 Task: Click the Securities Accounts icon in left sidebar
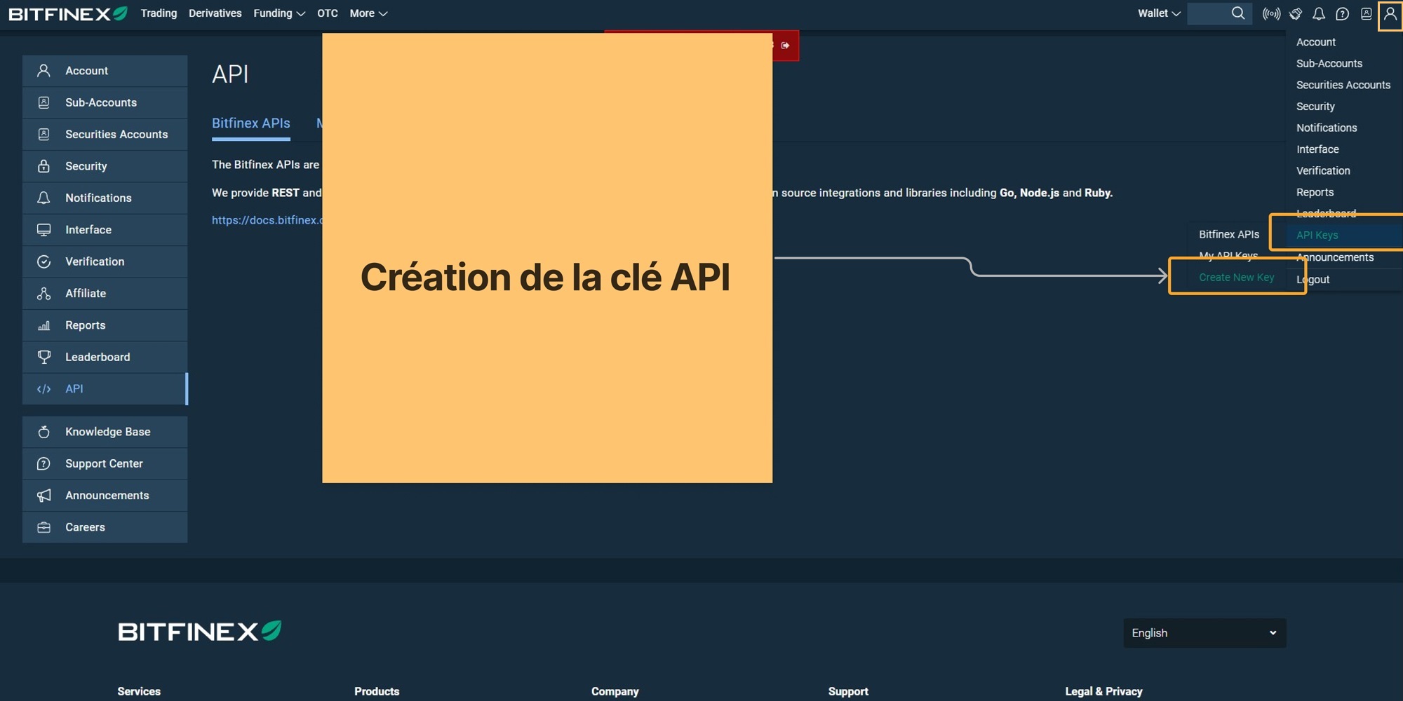pos(43,134)
